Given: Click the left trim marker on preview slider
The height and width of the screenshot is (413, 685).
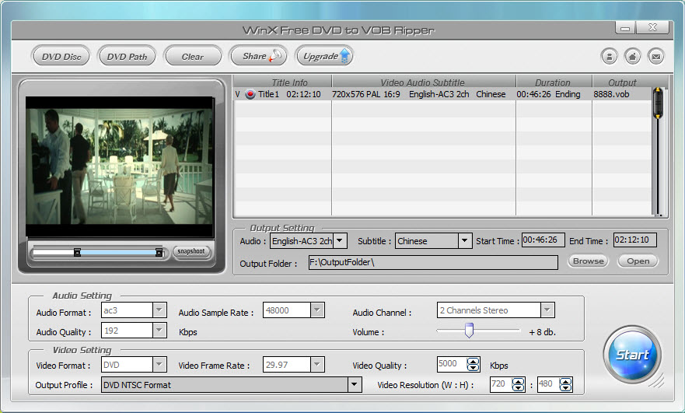Looking at the screenshot, I should click(x=77, y=252).
